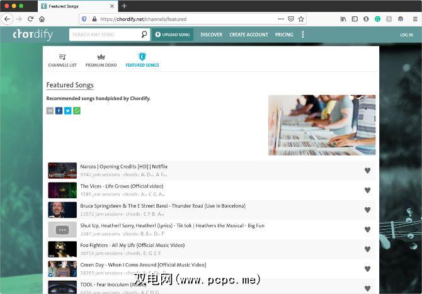Open Pricing in the navigation bar

point(284,35)
